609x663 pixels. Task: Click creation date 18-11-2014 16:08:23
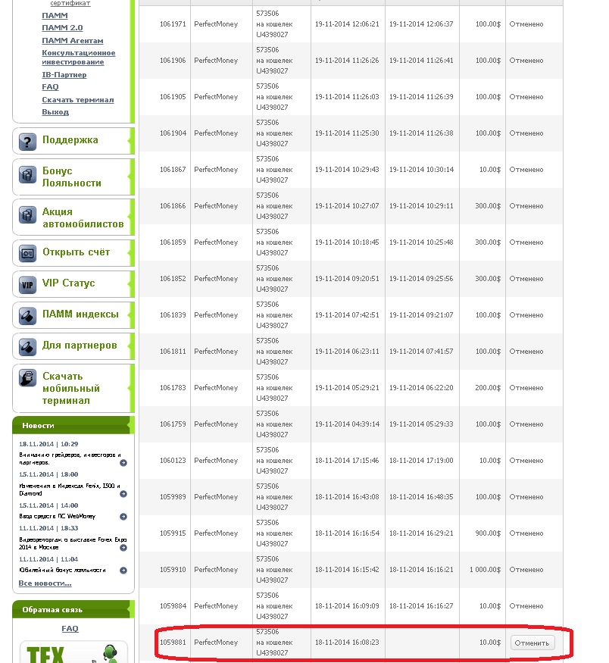tap(347, 643)
